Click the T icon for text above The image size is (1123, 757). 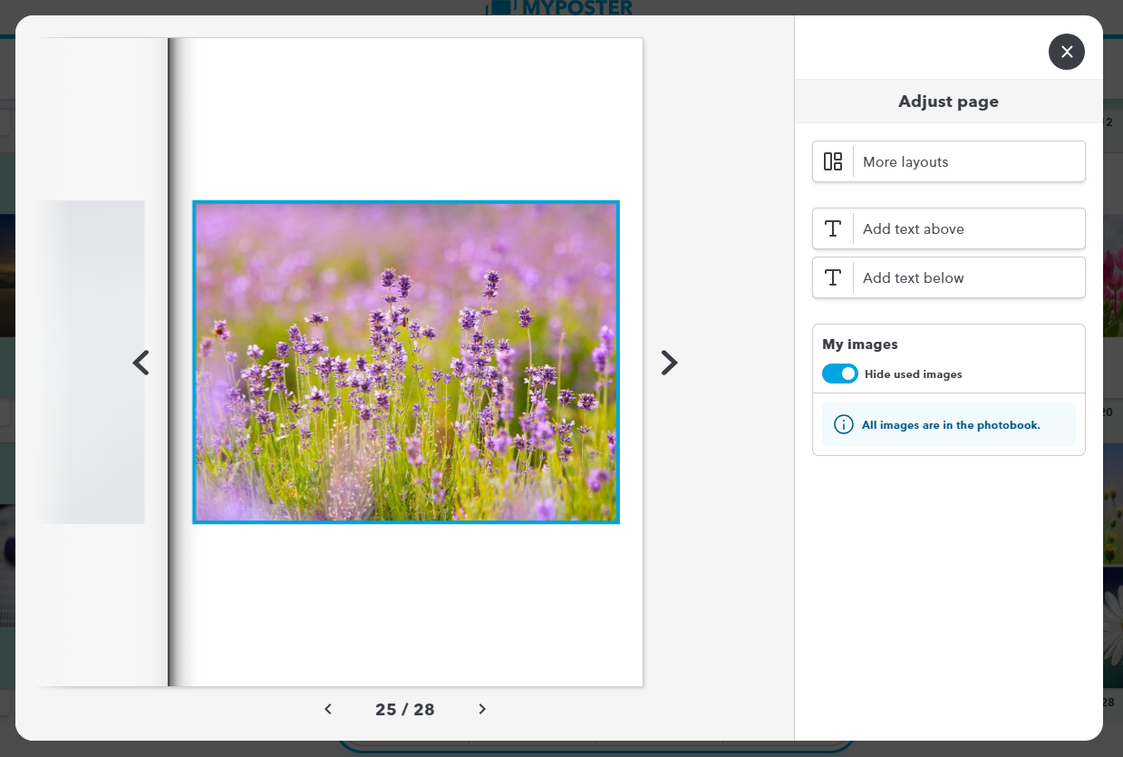(x=832, y=228)
